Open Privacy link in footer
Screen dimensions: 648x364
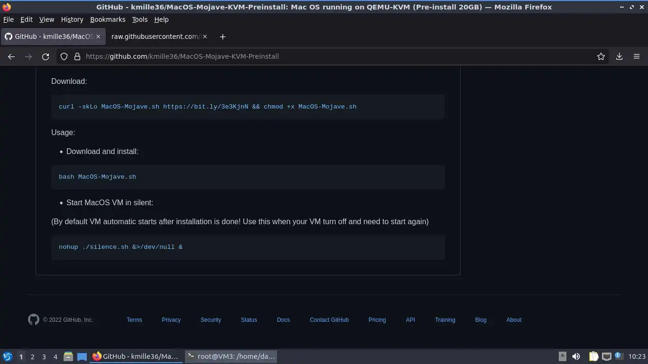tap(171, 320)
